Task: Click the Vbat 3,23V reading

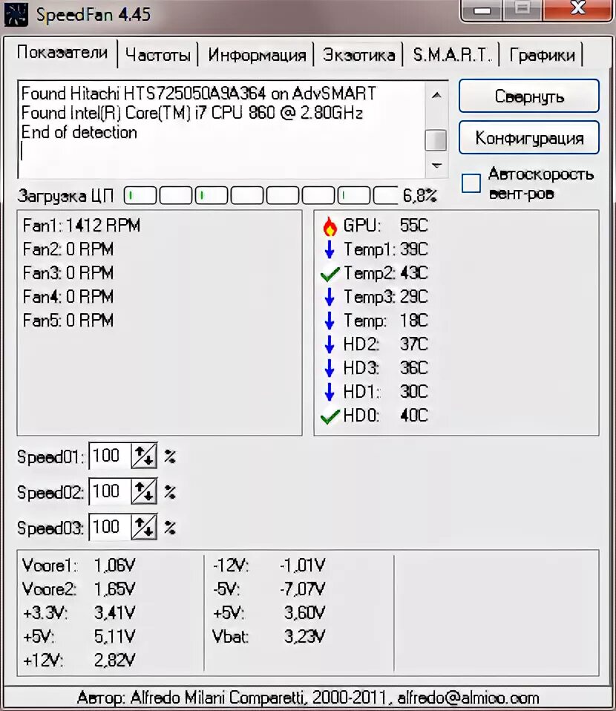Action: coord(269,637)
